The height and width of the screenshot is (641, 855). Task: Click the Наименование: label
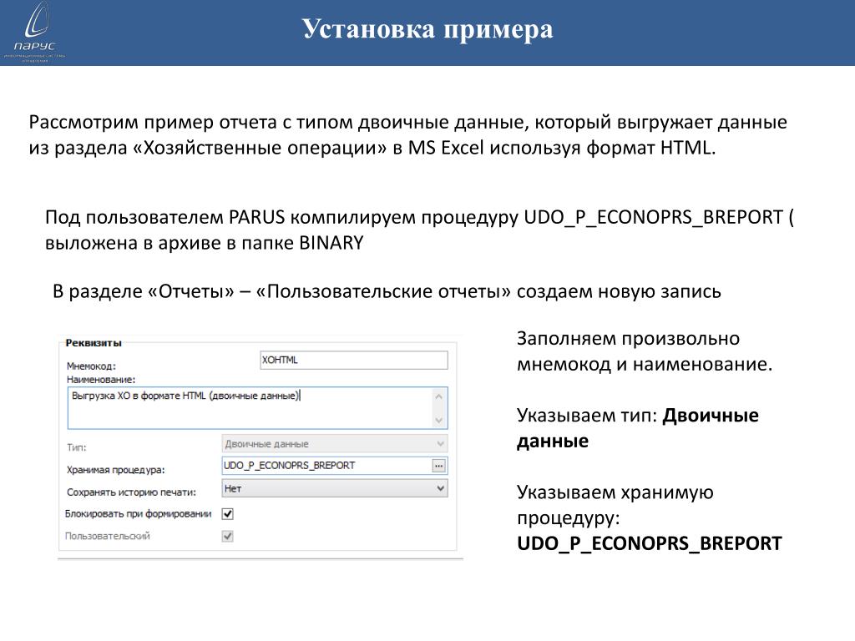pyautogui.click(x=101, y=380)
